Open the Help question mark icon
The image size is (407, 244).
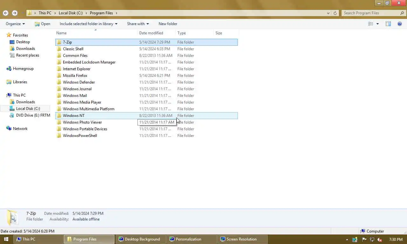[400, 24]
